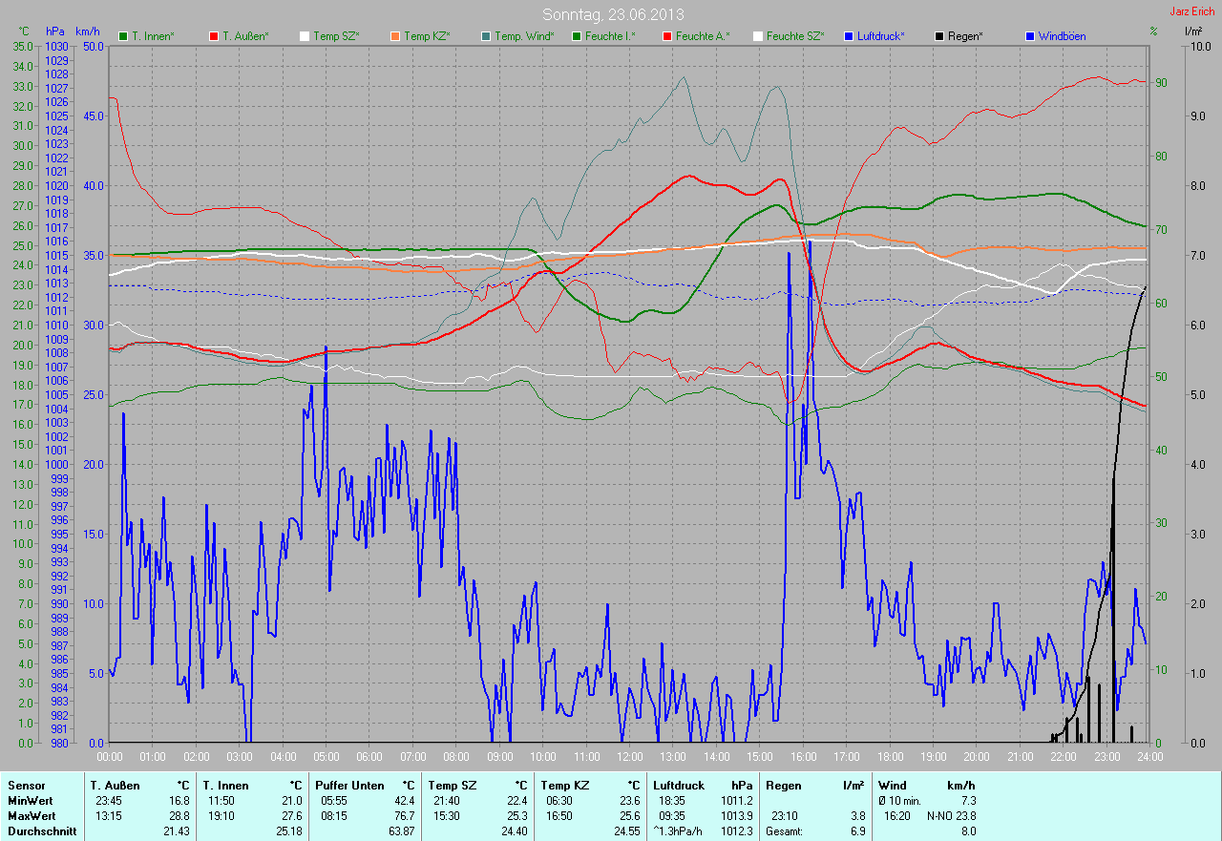Click the rain total value 6.9

point(857,831)
